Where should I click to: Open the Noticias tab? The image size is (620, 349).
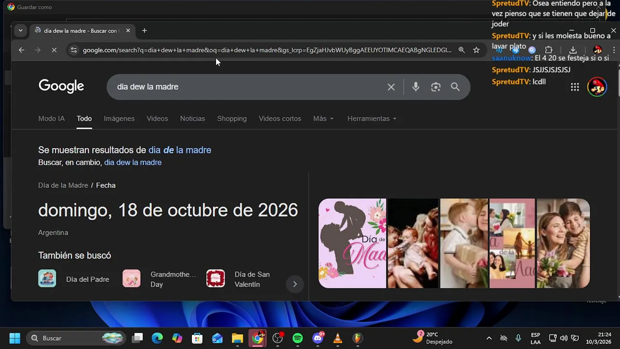coord(192,118)
